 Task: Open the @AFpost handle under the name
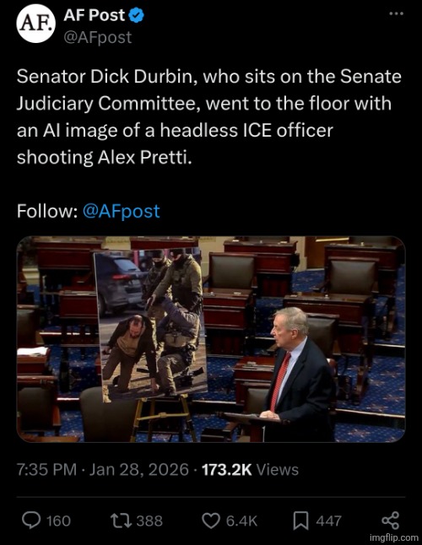click(98, 37)
